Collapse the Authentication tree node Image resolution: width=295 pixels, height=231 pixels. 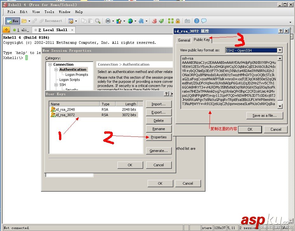[x=56, y=69]
